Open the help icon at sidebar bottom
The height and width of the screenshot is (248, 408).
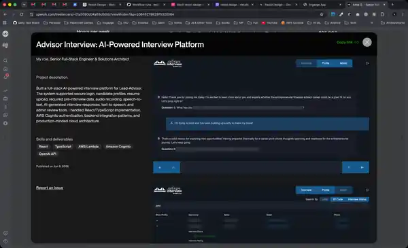(5, 241)
